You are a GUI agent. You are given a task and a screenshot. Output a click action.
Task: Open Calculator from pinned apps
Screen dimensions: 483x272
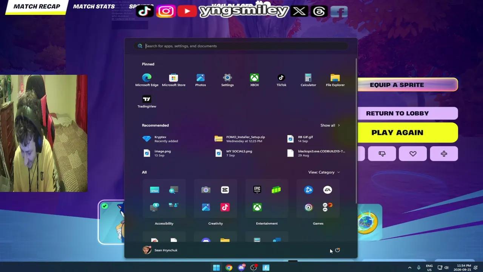tap(308, 80)
